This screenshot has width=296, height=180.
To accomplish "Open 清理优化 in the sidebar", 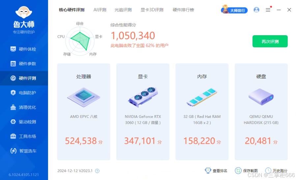I will 24,107.
